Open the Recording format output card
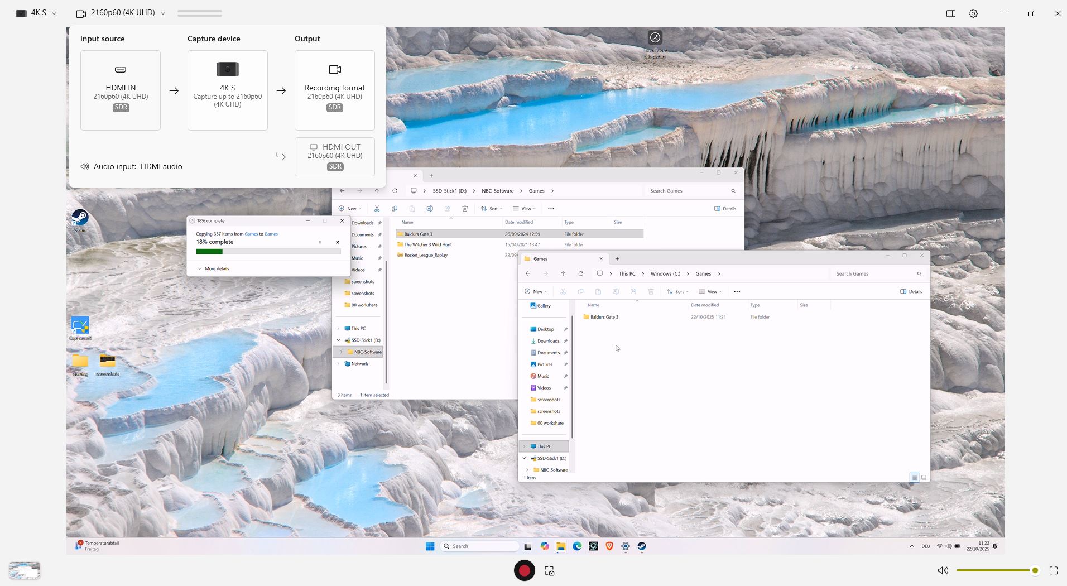 [x=334, y=90]
